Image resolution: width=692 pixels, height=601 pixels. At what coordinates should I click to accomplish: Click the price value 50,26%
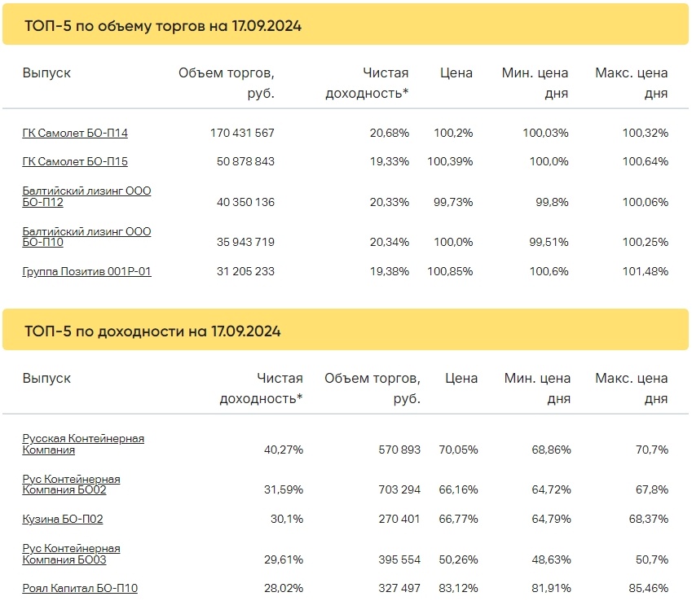pos(458,559)
